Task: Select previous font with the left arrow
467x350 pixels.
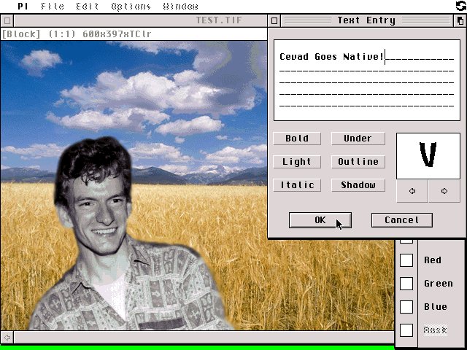Action: pyautogui.click(x=412, y=191)
